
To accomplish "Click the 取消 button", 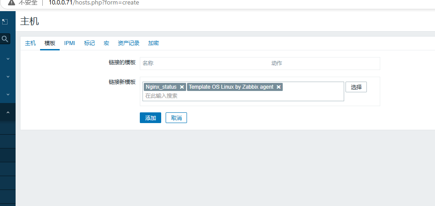I will point(176,118).
